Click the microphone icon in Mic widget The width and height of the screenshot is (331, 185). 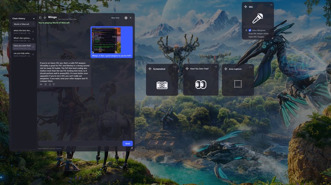[258, 18]
